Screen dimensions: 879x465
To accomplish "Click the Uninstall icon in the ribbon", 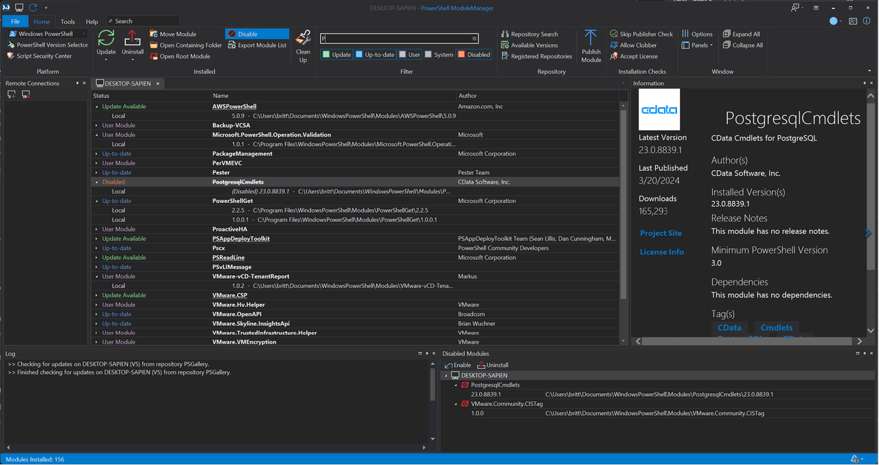I will (x=133, y=38).
